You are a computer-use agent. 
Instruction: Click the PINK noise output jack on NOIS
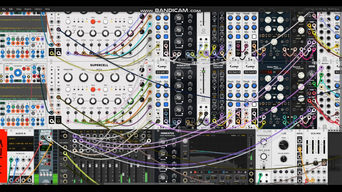pos(300,149)
